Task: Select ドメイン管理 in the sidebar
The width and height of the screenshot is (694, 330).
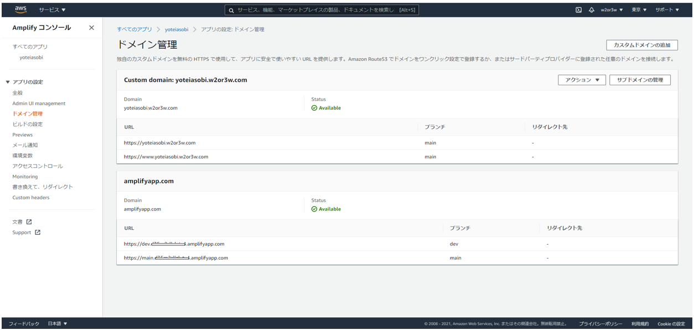Action: pos(28,114)
